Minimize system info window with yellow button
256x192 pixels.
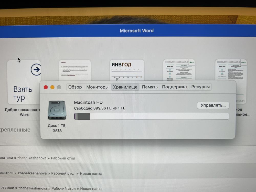[52, 87]
